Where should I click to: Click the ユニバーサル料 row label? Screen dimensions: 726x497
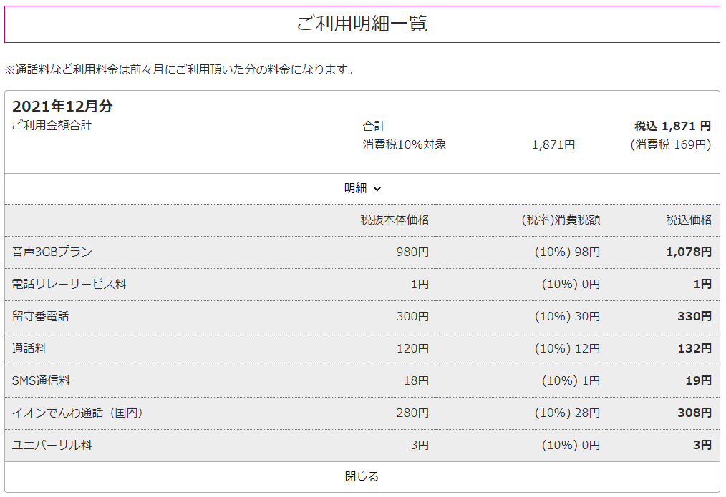pyautogui.click(x=52, y=445)
